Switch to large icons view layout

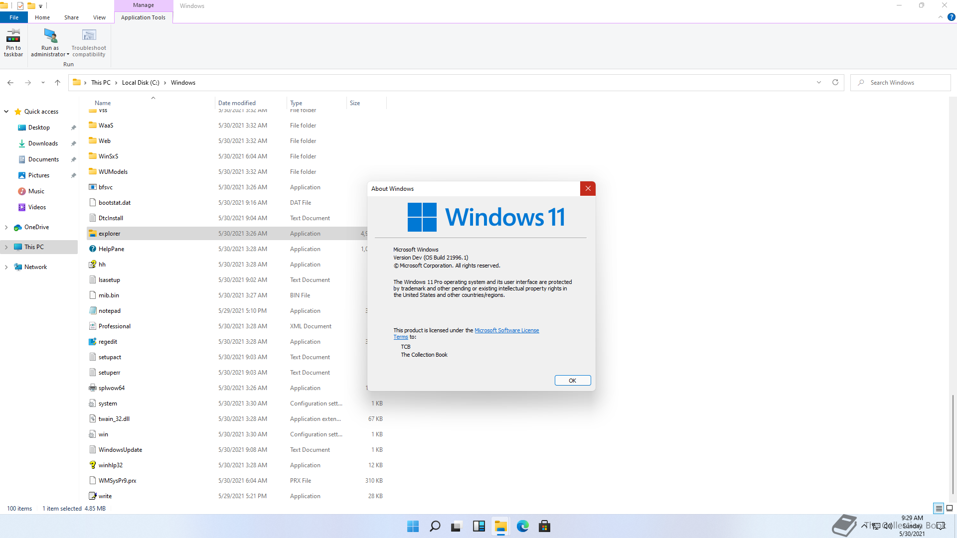point(950,509)
